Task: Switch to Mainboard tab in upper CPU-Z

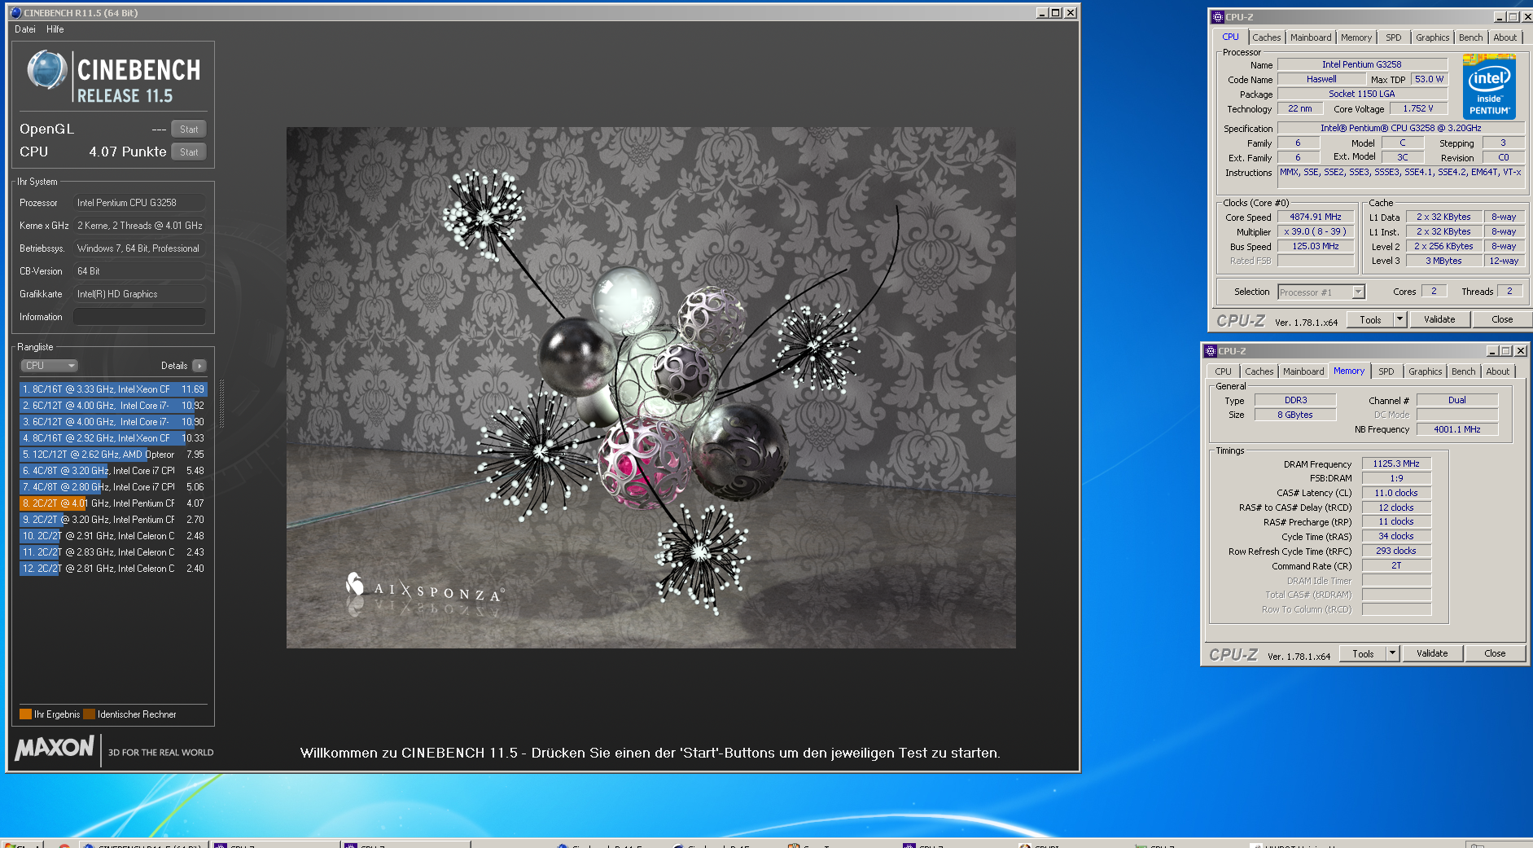Action: click(1311, 37)
